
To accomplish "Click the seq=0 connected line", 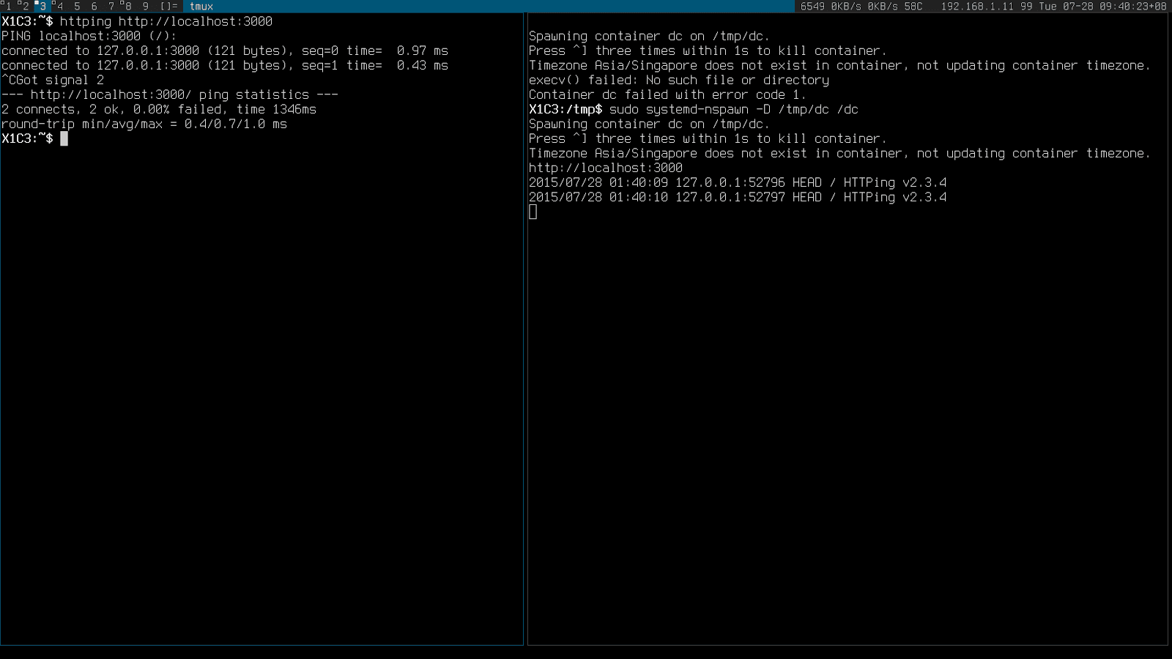I will (x=225, y=51).
